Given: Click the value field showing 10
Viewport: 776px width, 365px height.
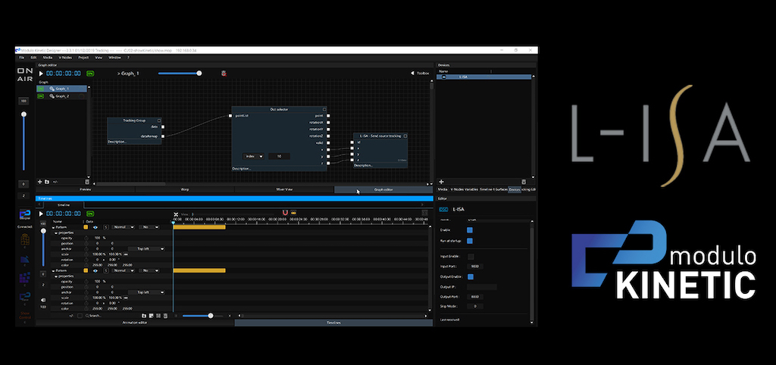Looking at the screenshot, I should coord(279,156).
